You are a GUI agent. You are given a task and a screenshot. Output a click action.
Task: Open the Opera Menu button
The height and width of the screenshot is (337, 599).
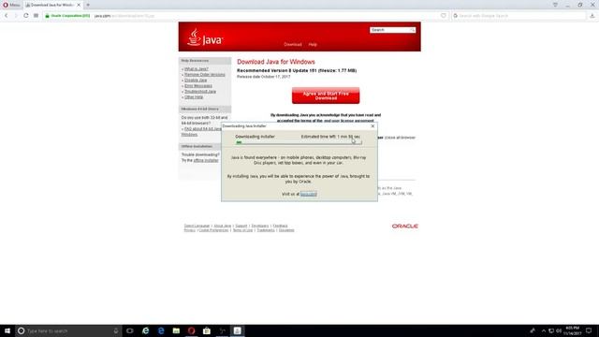point(11,5)
